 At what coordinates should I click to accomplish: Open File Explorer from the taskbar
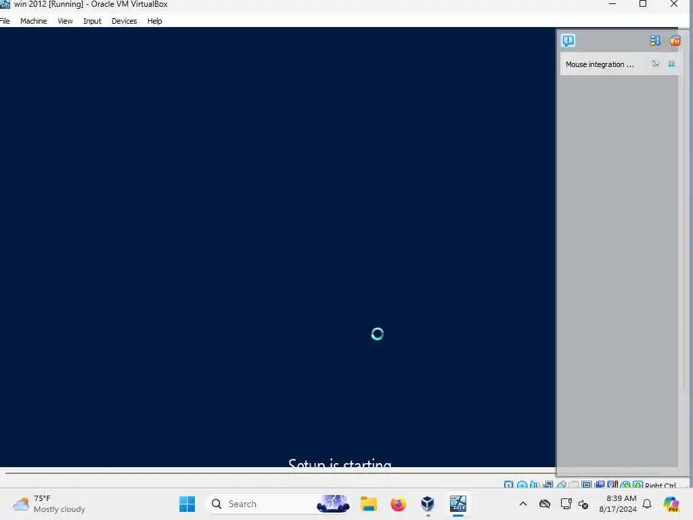(x=368, y=504)
